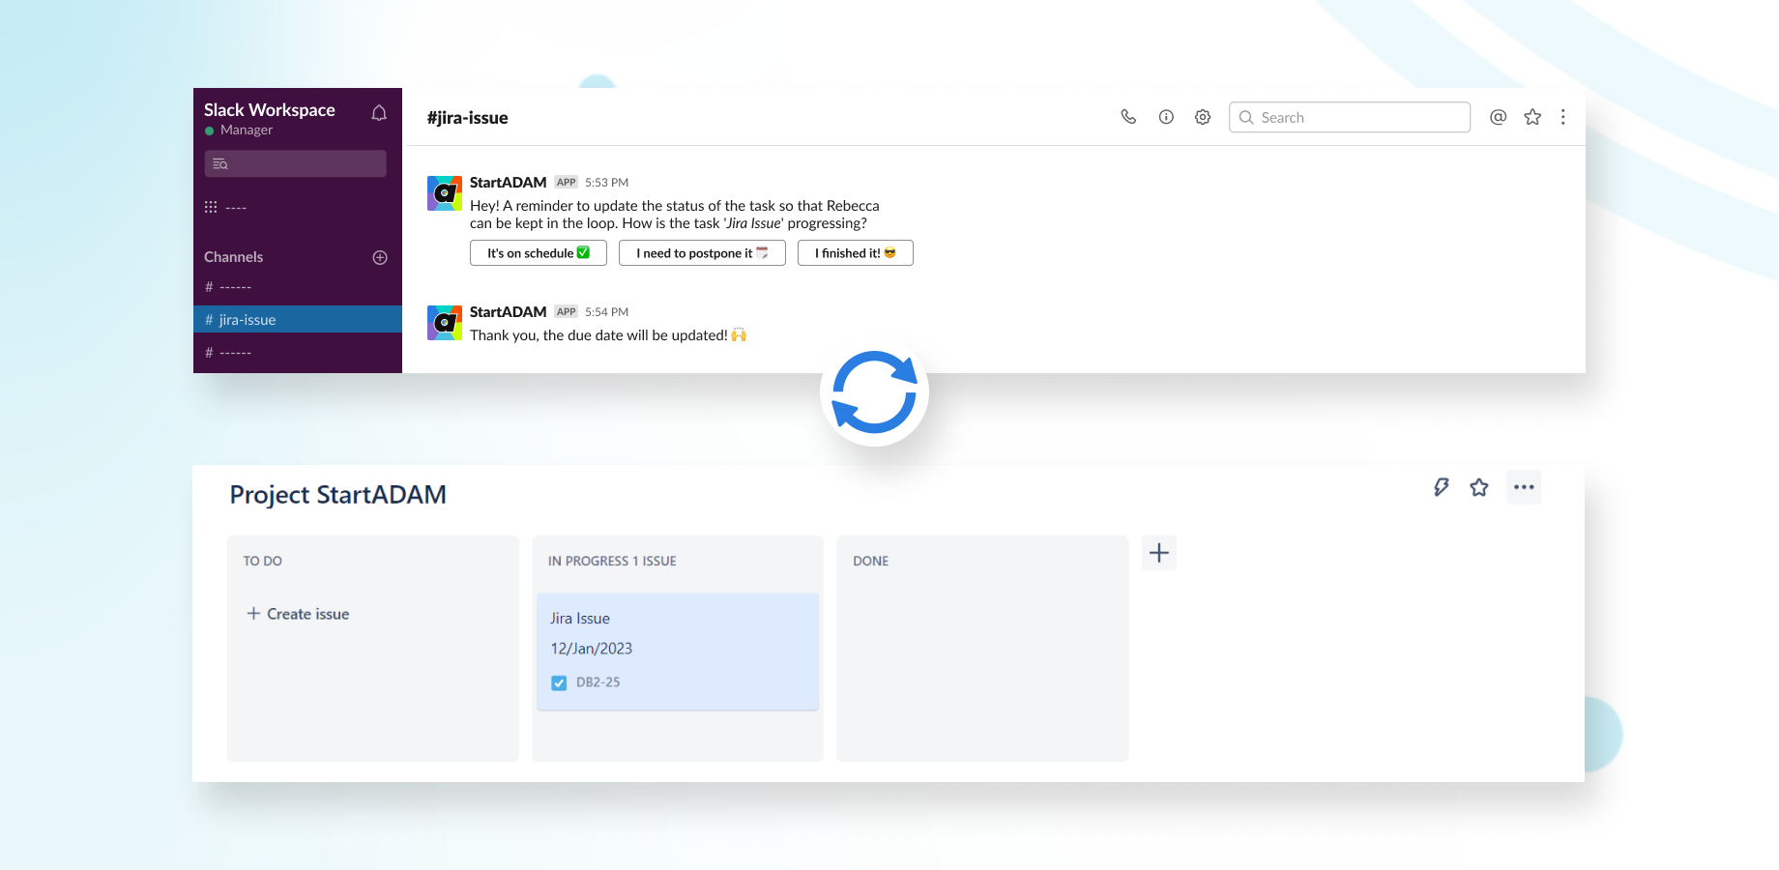This screenshot has width=1779, height=870.
Task: Select the jira-issue channel
Action: point(298,319)
